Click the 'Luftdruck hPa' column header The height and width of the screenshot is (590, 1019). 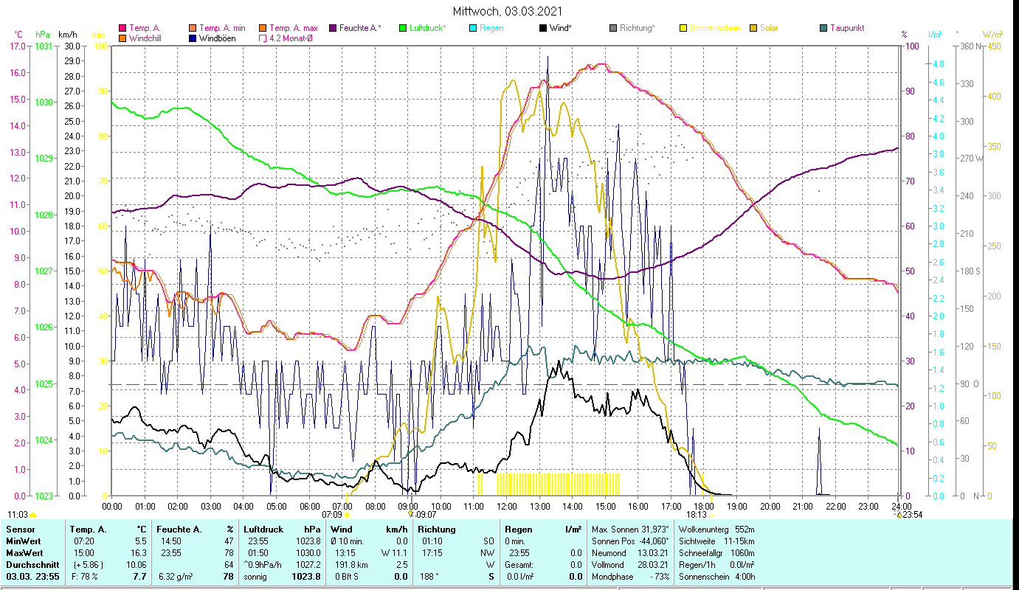click(x=282, y=530)
